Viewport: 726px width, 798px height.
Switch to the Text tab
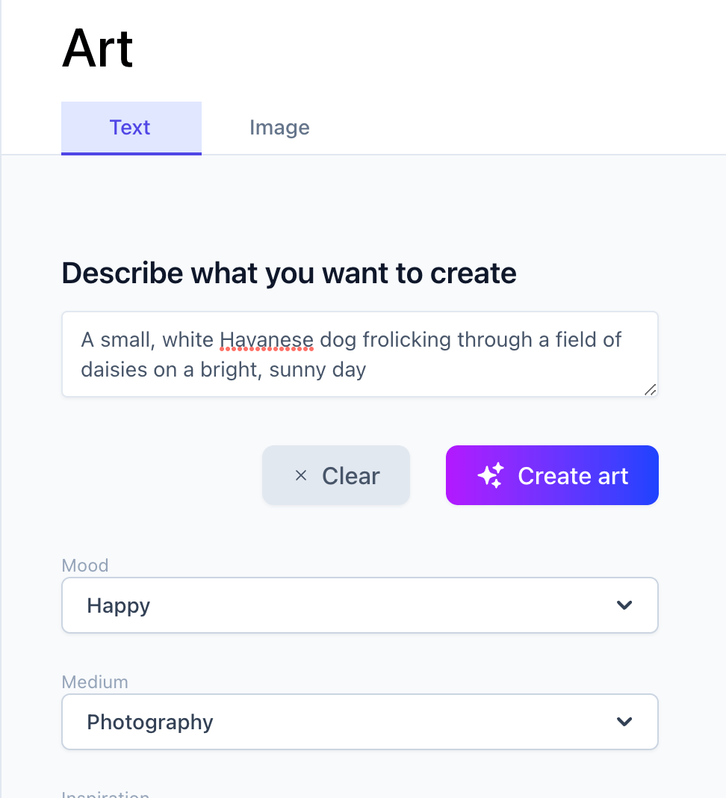(131, 128)
